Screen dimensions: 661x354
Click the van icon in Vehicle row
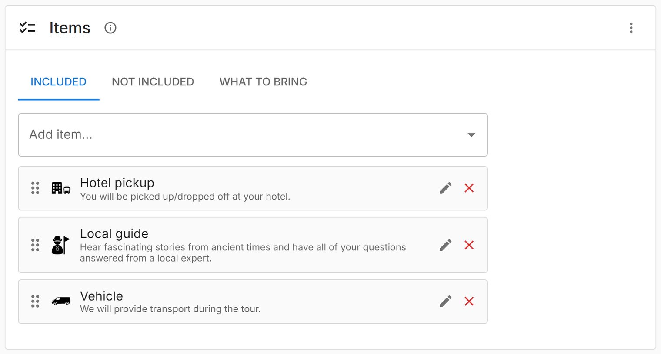[x=61, y=301]
